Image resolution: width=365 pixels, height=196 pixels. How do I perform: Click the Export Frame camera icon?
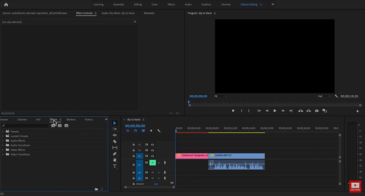coord(317,110)
